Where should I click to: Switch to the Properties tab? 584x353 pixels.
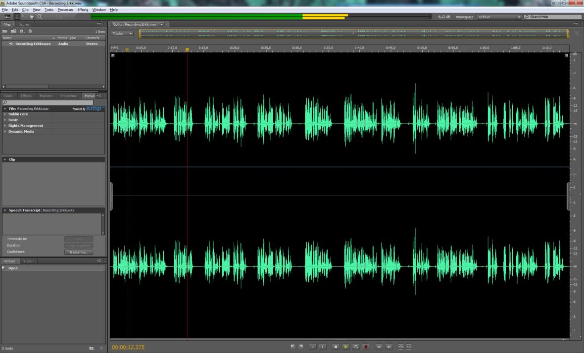[68, 96]
